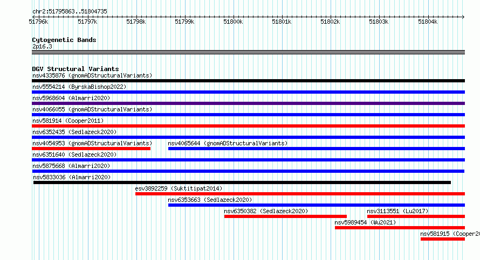The image size is (480, 260).
Task: Click the blue nsv4065644 variant bar
Action: pos(317,149)
